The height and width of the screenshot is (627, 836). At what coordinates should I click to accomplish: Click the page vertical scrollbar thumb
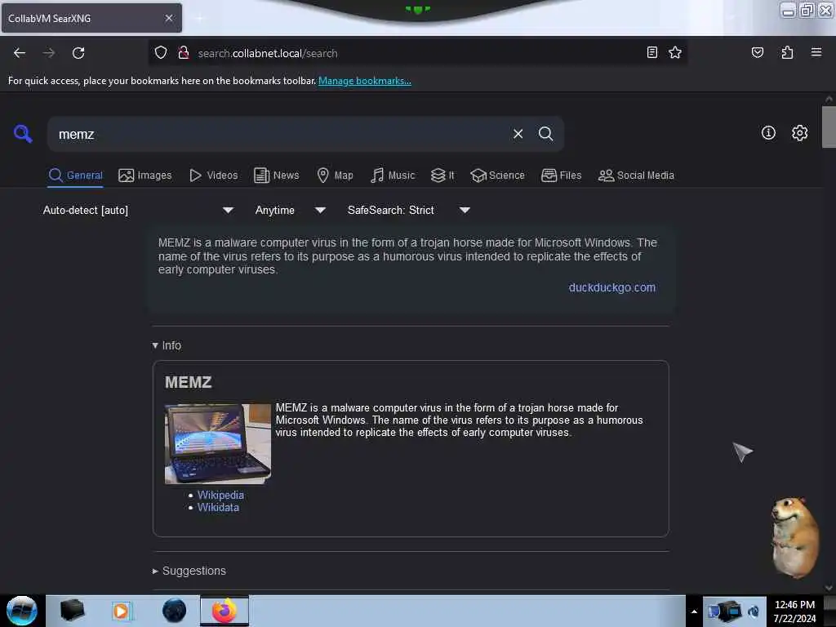829,127
